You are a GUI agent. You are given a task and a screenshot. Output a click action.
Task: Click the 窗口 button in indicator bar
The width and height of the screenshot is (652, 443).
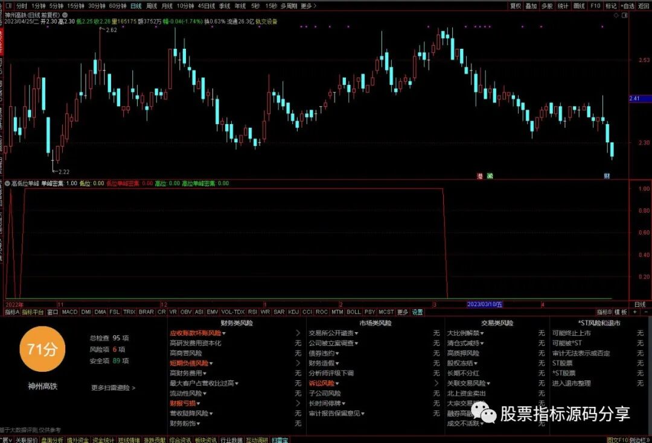pyautogui.click(x=53, y=312)
